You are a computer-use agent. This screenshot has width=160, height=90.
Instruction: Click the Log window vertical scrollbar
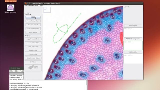87,85
